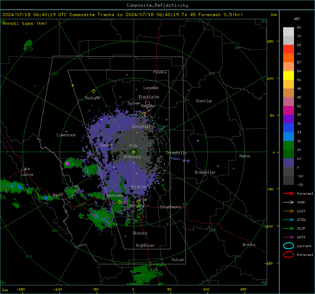This screenshot has width=315, height=294.
Task: Click the Hanna town label
Action: [x=245, y=156]
